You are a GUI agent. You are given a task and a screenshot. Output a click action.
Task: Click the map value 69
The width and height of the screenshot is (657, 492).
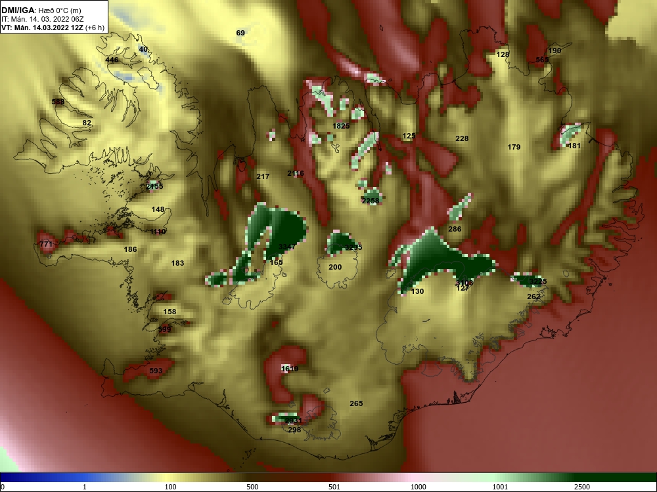click(x=240, y=33)
